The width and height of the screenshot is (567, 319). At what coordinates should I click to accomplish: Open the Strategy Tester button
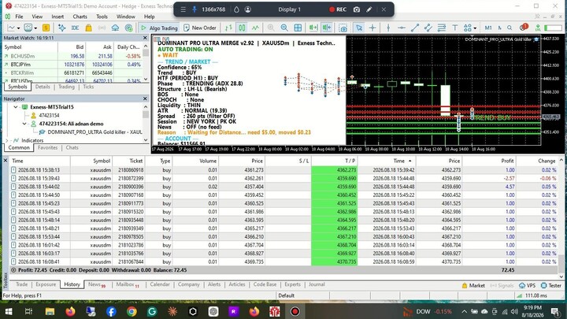pyautogui.click(x=551, y=285)
